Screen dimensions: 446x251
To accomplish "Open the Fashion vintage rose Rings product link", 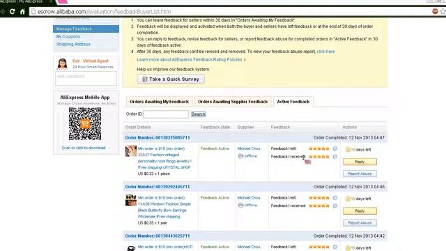I will 164,158.
